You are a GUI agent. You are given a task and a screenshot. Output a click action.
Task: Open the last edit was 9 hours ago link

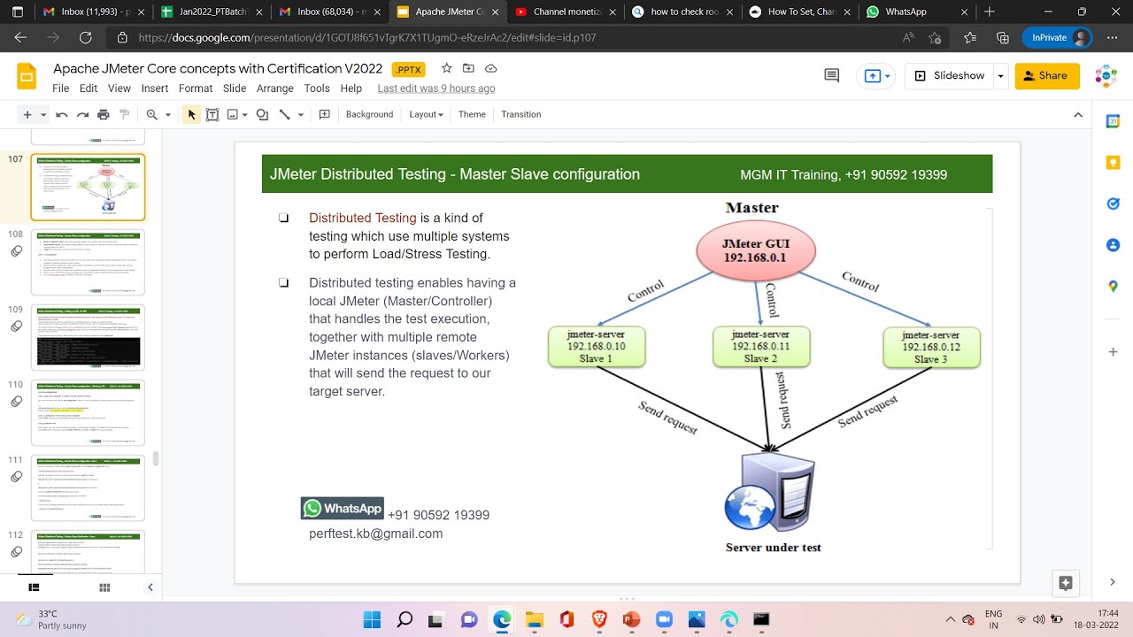pos(436,88)
